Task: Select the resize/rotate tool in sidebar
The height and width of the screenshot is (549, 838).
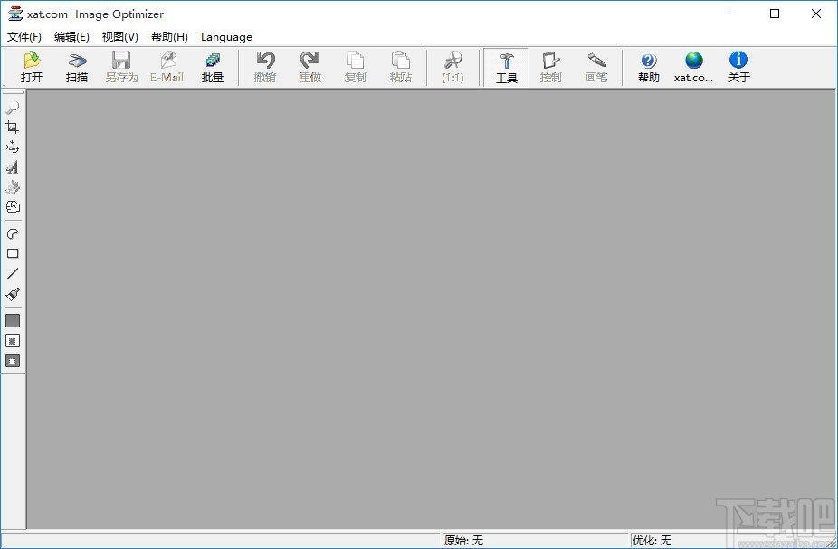Action: point(13,147)
